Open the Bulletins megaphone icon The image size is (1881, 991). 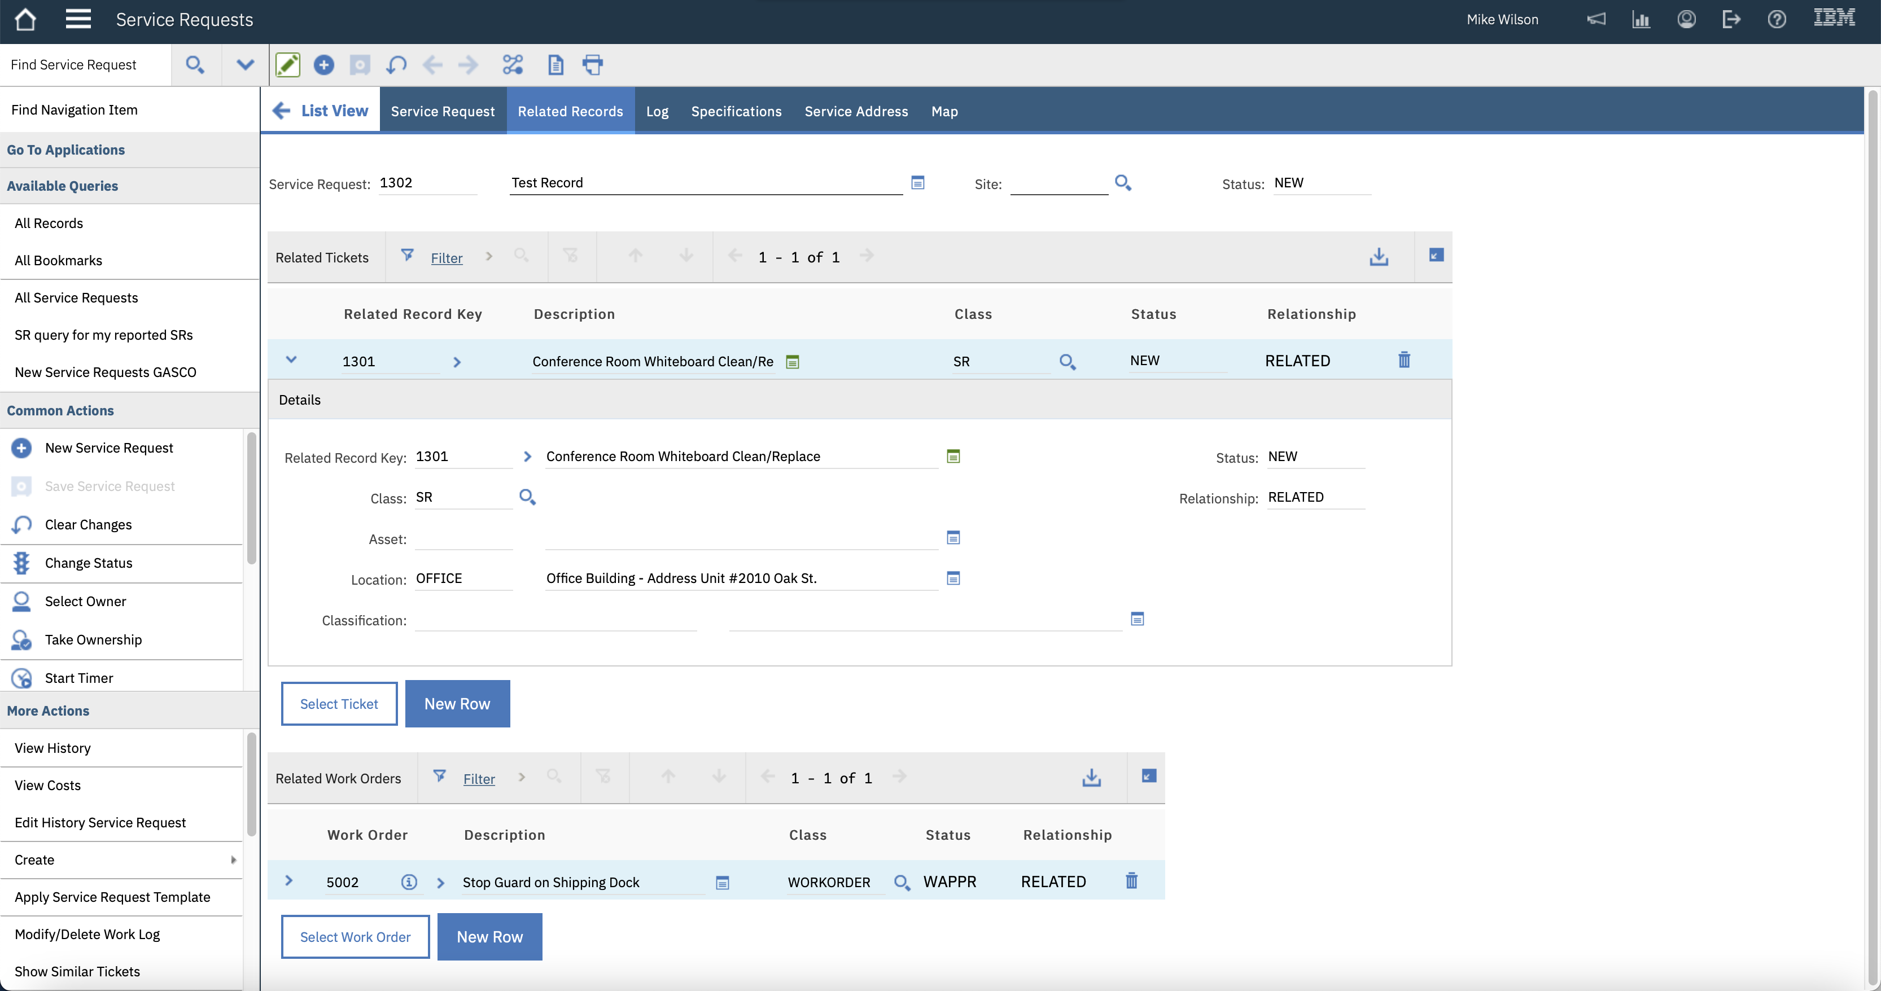pos(1596,20)
